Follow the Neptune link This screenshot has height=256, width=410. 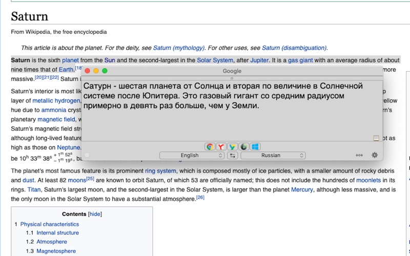tap(69, 147)
